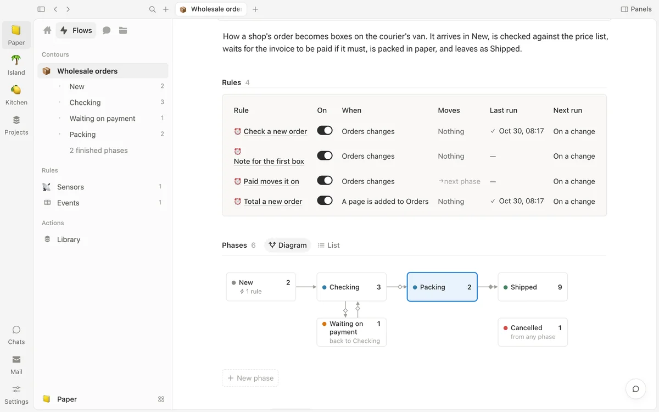Open the Total a new order rule

click(x=273, y=202)
